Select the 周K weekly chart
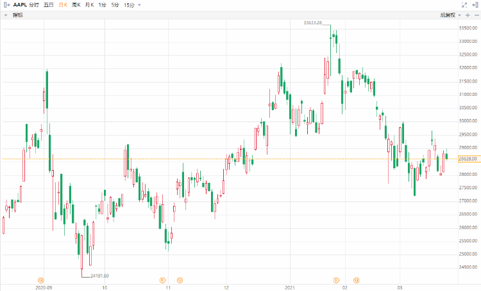The height and width of the screenshot is (291, 481). 76,5
